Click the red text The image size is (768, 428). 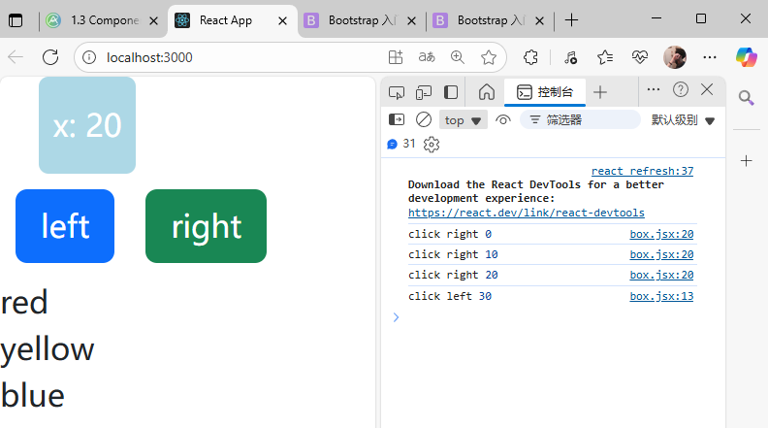[24, 302]
